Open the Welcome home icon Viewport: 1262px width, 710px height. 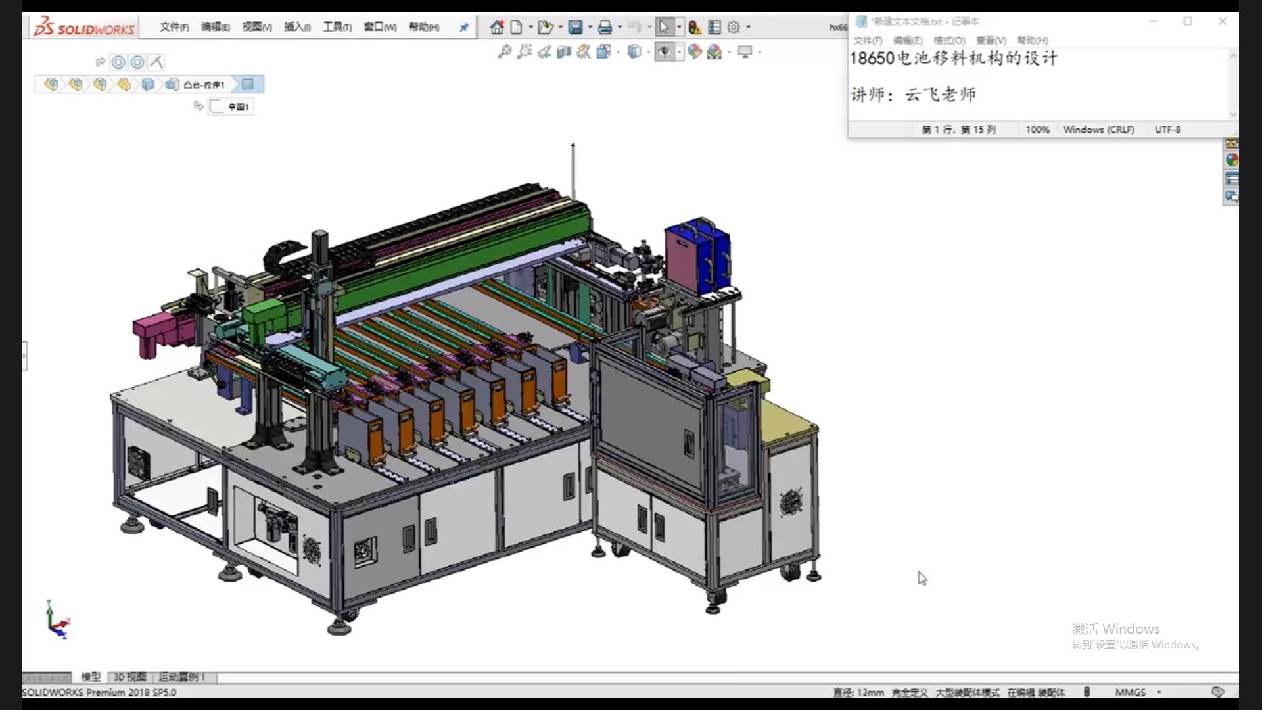(497, 27)
